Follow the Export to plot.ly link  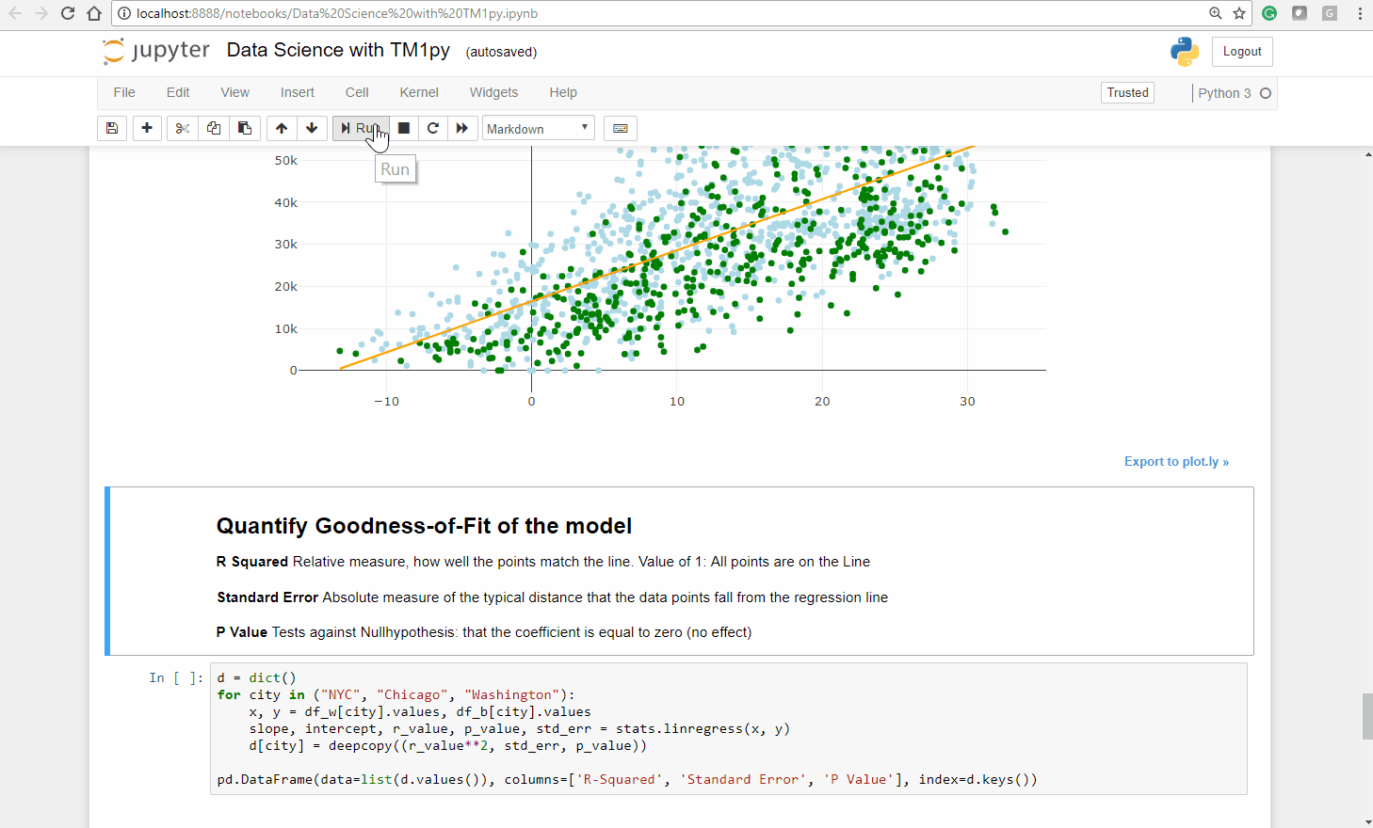click(x=1176, y=461)
